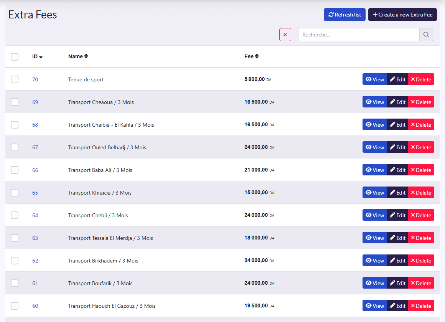Click the search magnifier icon button
The image size is (445, 322).
pos(426,35)
